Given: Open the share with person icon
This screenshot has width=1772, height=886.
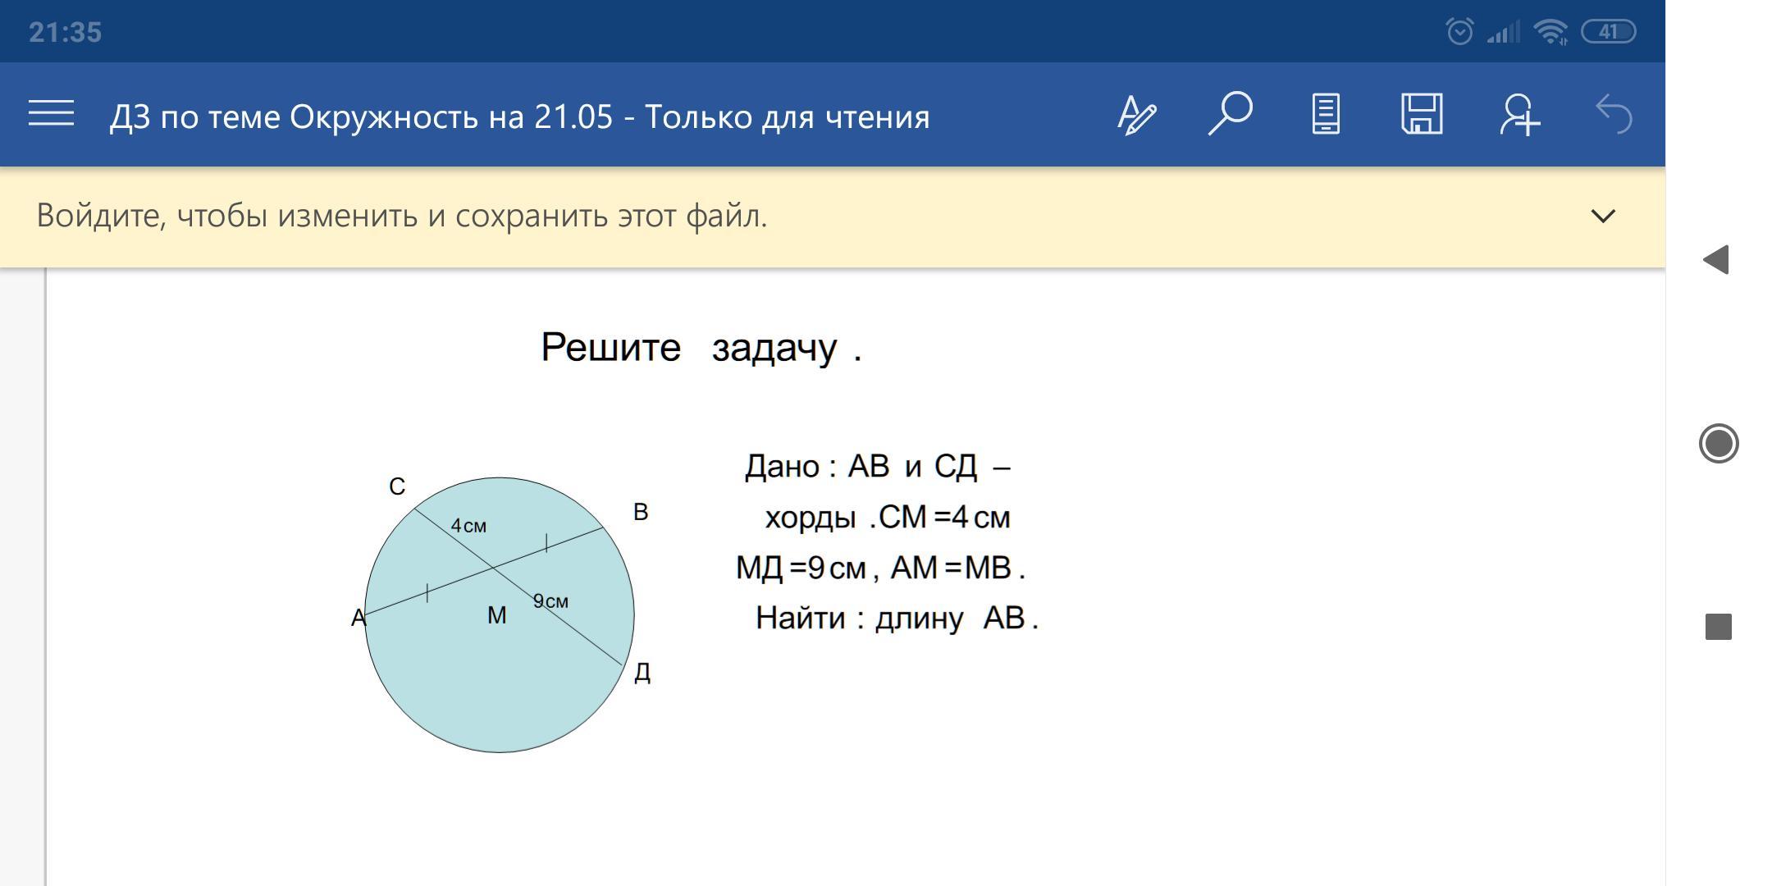Looking at the screenshot, I should (x=1519, y=114).
